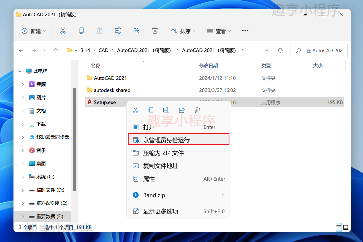This screenshot has height=242, width=363.
Task: Click the date 2024/1/12 11:10
Action: point(218,78)
